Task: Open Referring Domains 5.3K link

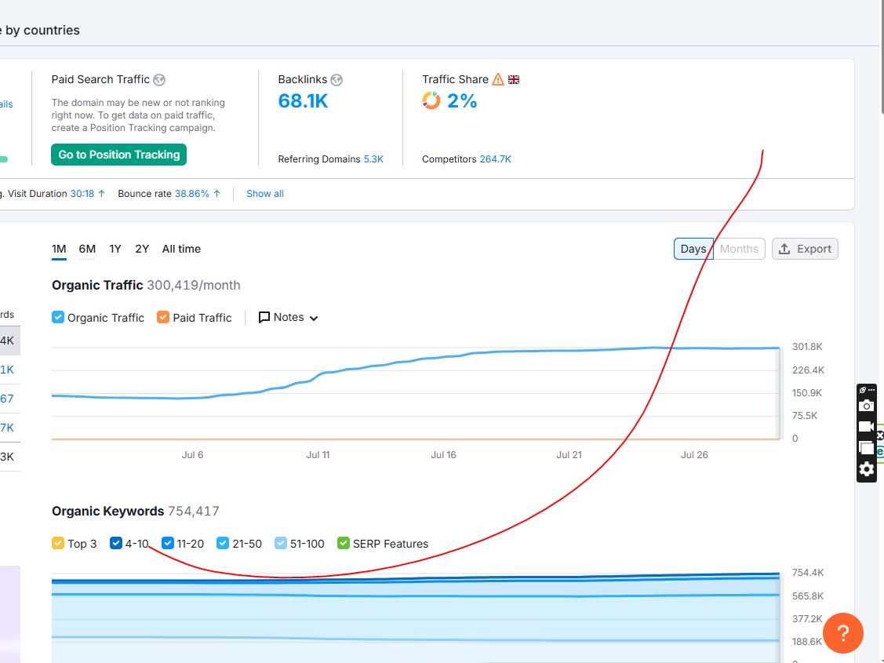Action: click(x=374, y=159)
